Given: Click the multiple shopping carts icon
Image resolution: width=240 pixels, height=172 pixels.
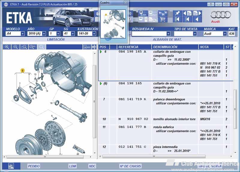Looking at the screenshot, I should (162, 13).
